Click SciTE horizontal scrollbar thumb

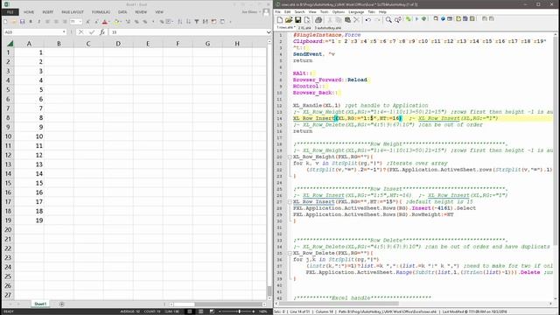[339, 304]
